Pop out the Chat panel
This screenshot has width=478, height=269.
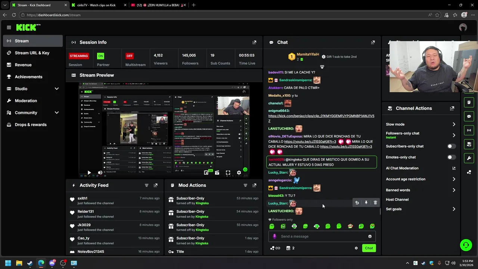click(373, 42)
